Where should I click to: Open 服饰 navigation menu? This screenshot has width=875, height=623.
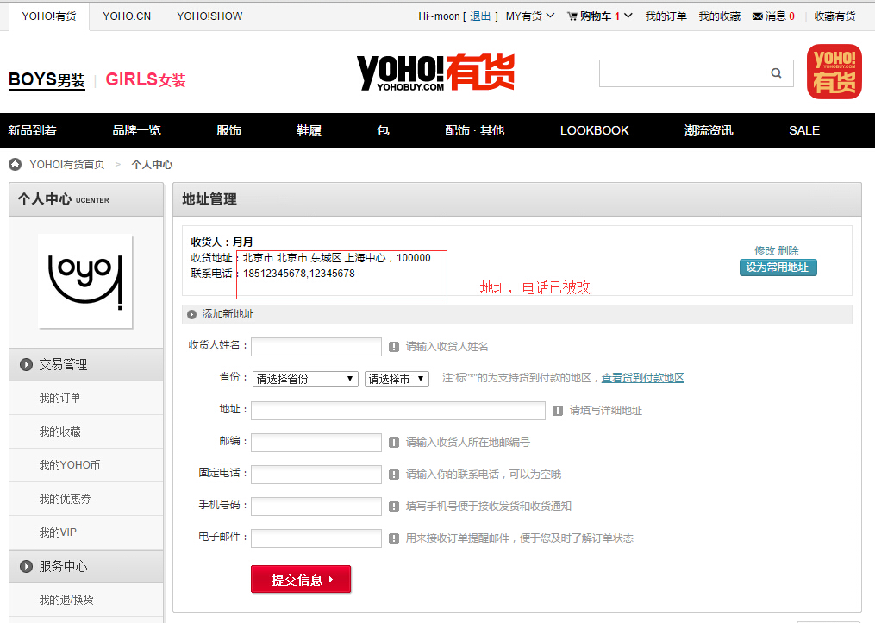coord(228,130)
